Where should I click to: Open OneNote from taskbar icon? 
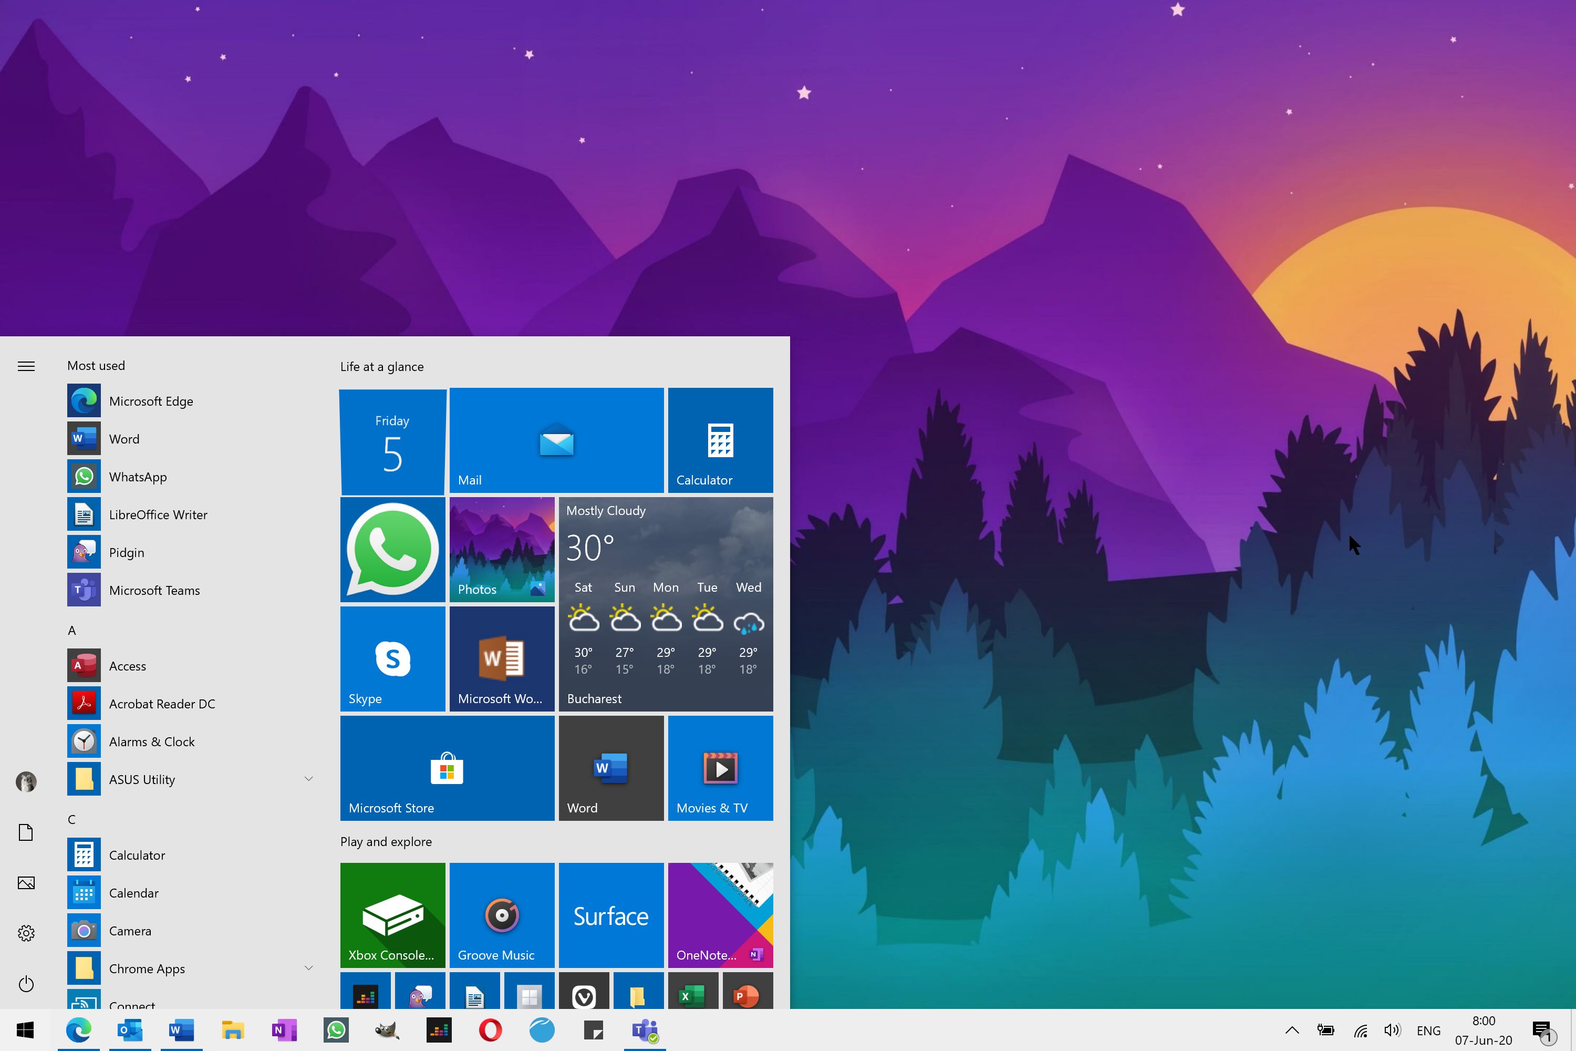tap(285, 1030)
